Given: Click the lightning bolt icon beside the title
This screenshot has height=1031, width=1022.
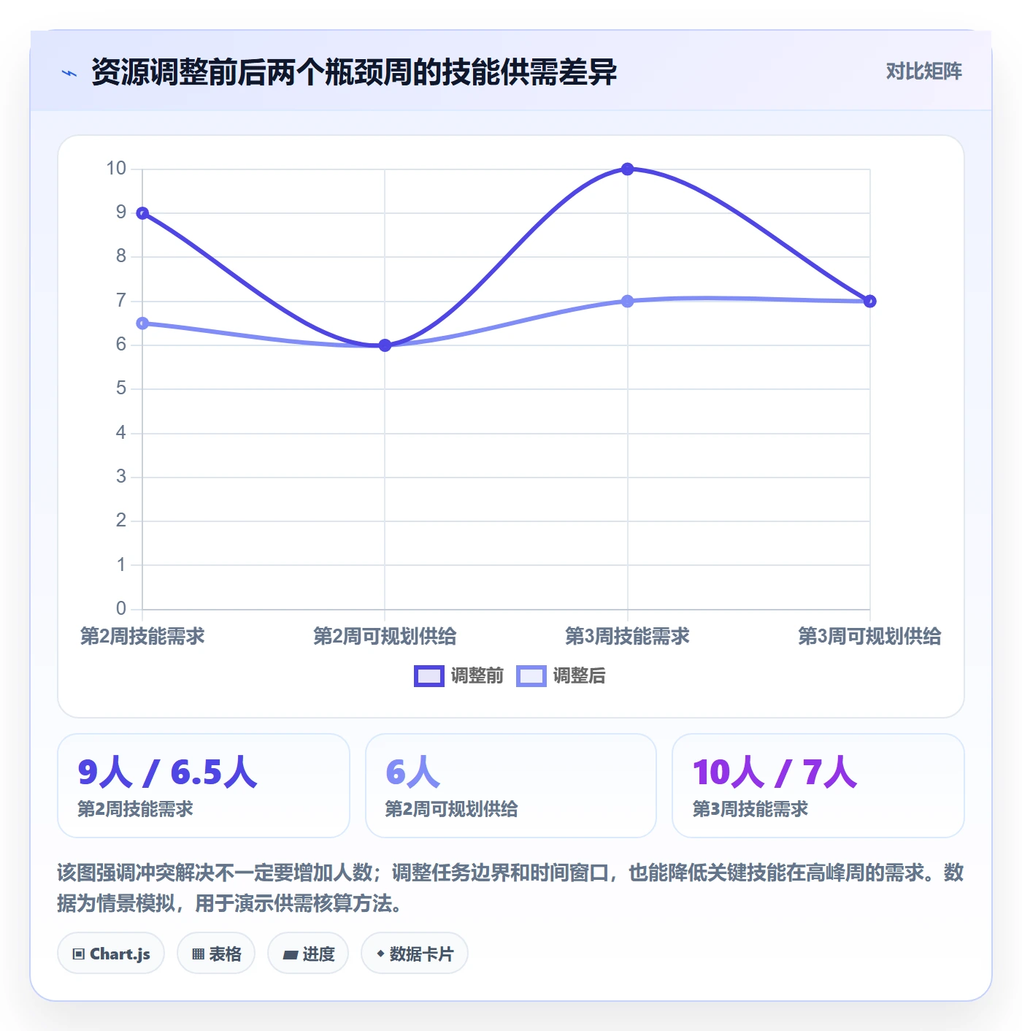Looking at the screenshot, I should pos(69,73).
